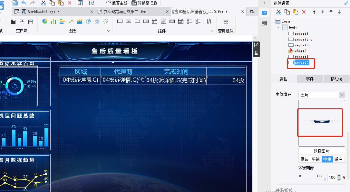Move component down one layer
The width and height of the screenshot is (350, 192).
(x=339, y=12)
